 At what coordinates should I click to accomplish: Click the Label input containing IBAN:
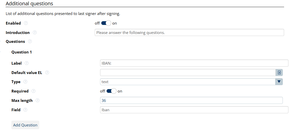(194, 63)
